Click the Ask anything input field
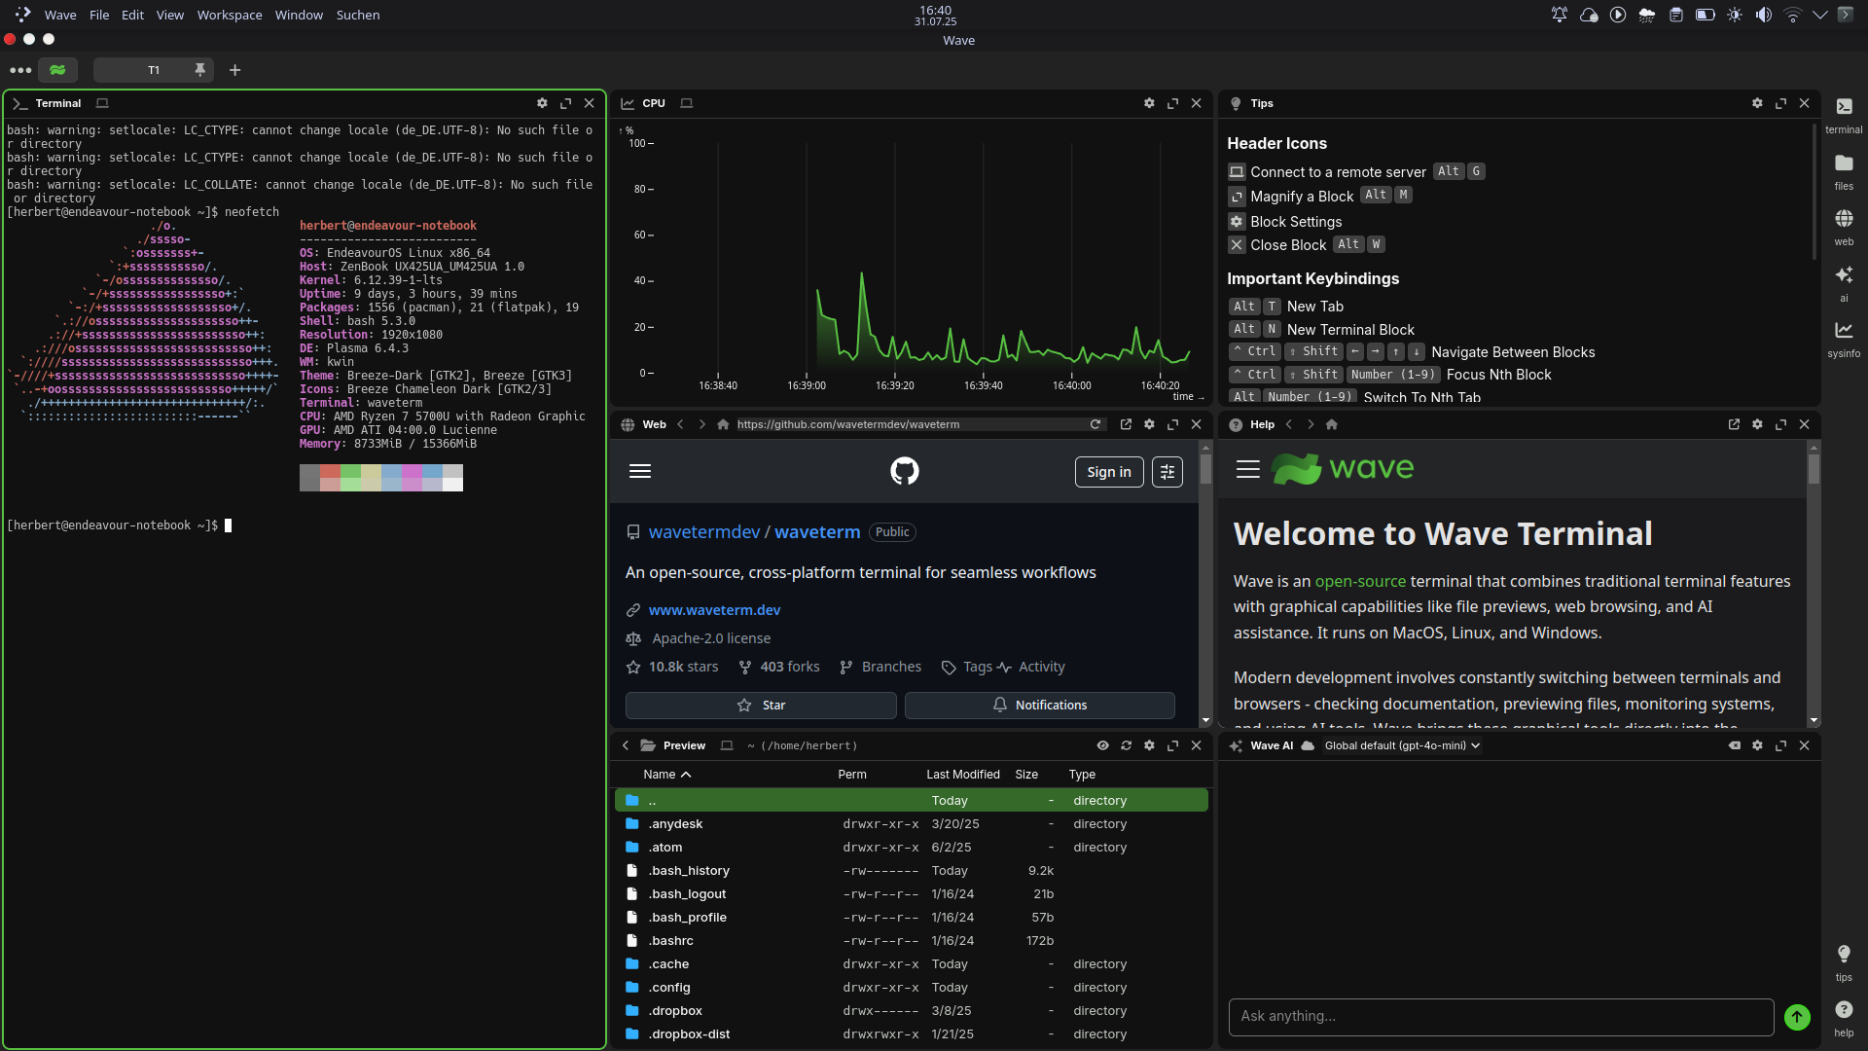The image size is (1868, 1051). [x=1499, y=1016]
